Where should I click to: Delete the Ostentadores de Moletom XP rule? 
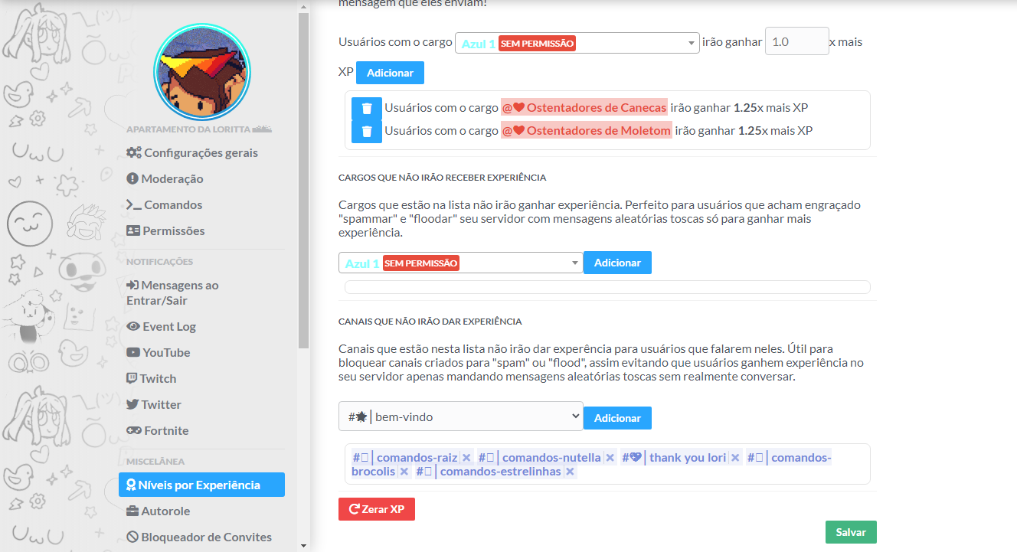(x=367, y=131)
